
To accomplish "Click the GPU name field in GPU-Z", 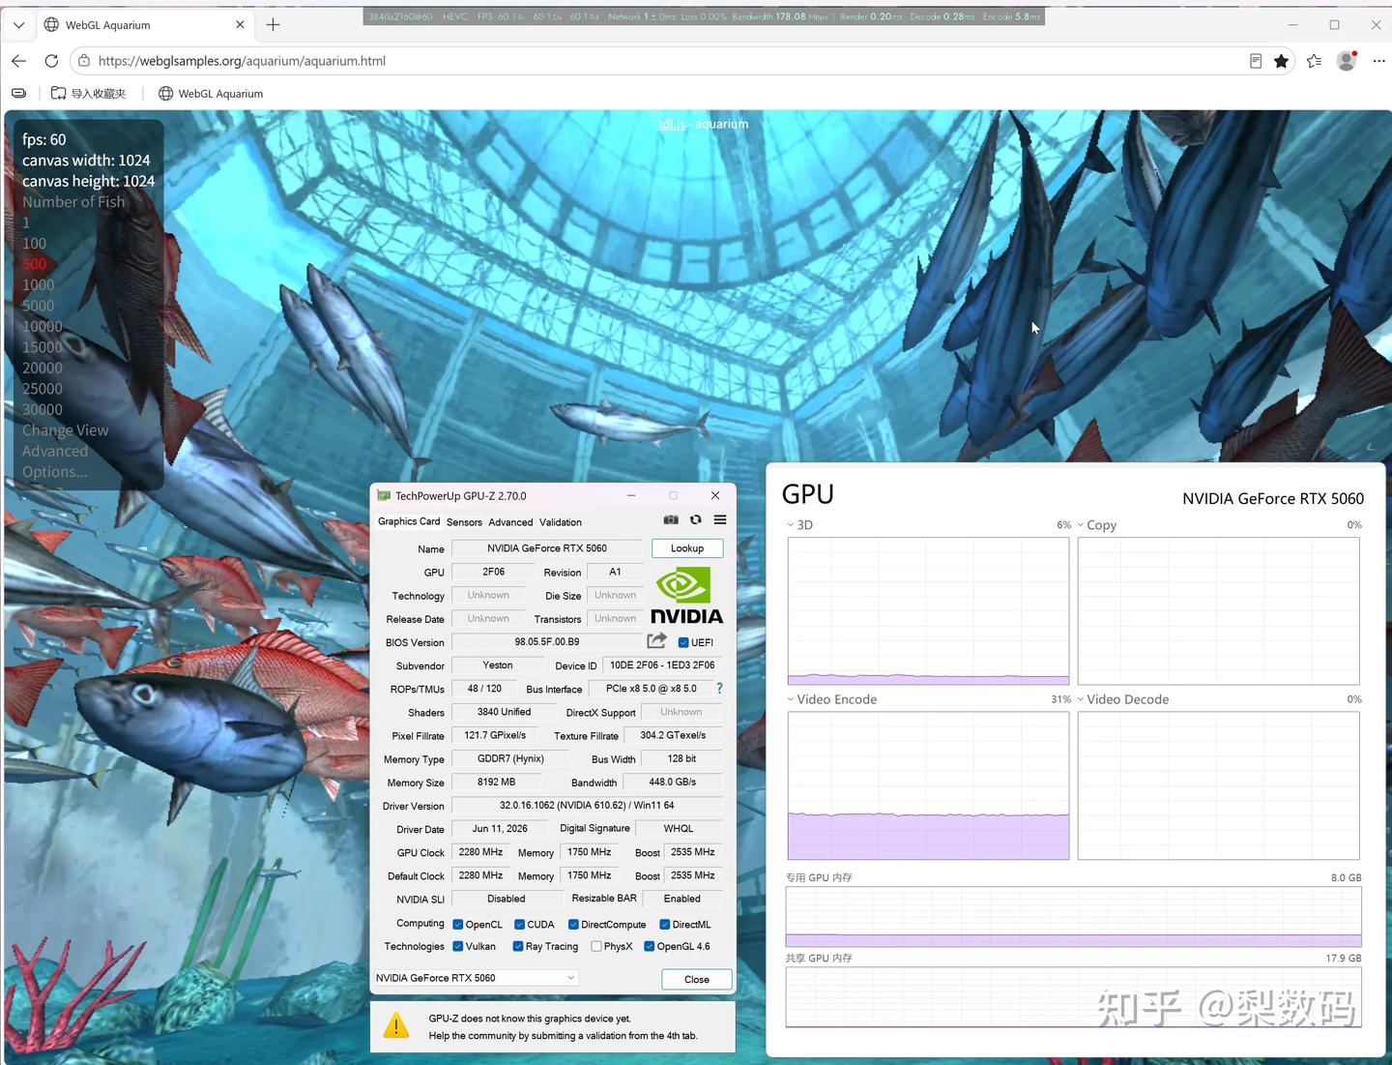I will (547, 548).
